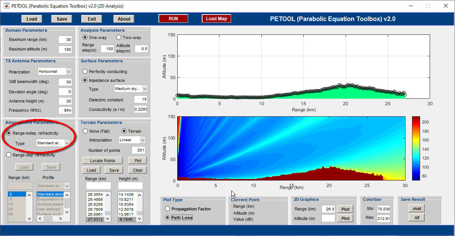This screenshot has width=455, height=236.
Task: Click the Colorbar Max field
Action: click(384, 218)
